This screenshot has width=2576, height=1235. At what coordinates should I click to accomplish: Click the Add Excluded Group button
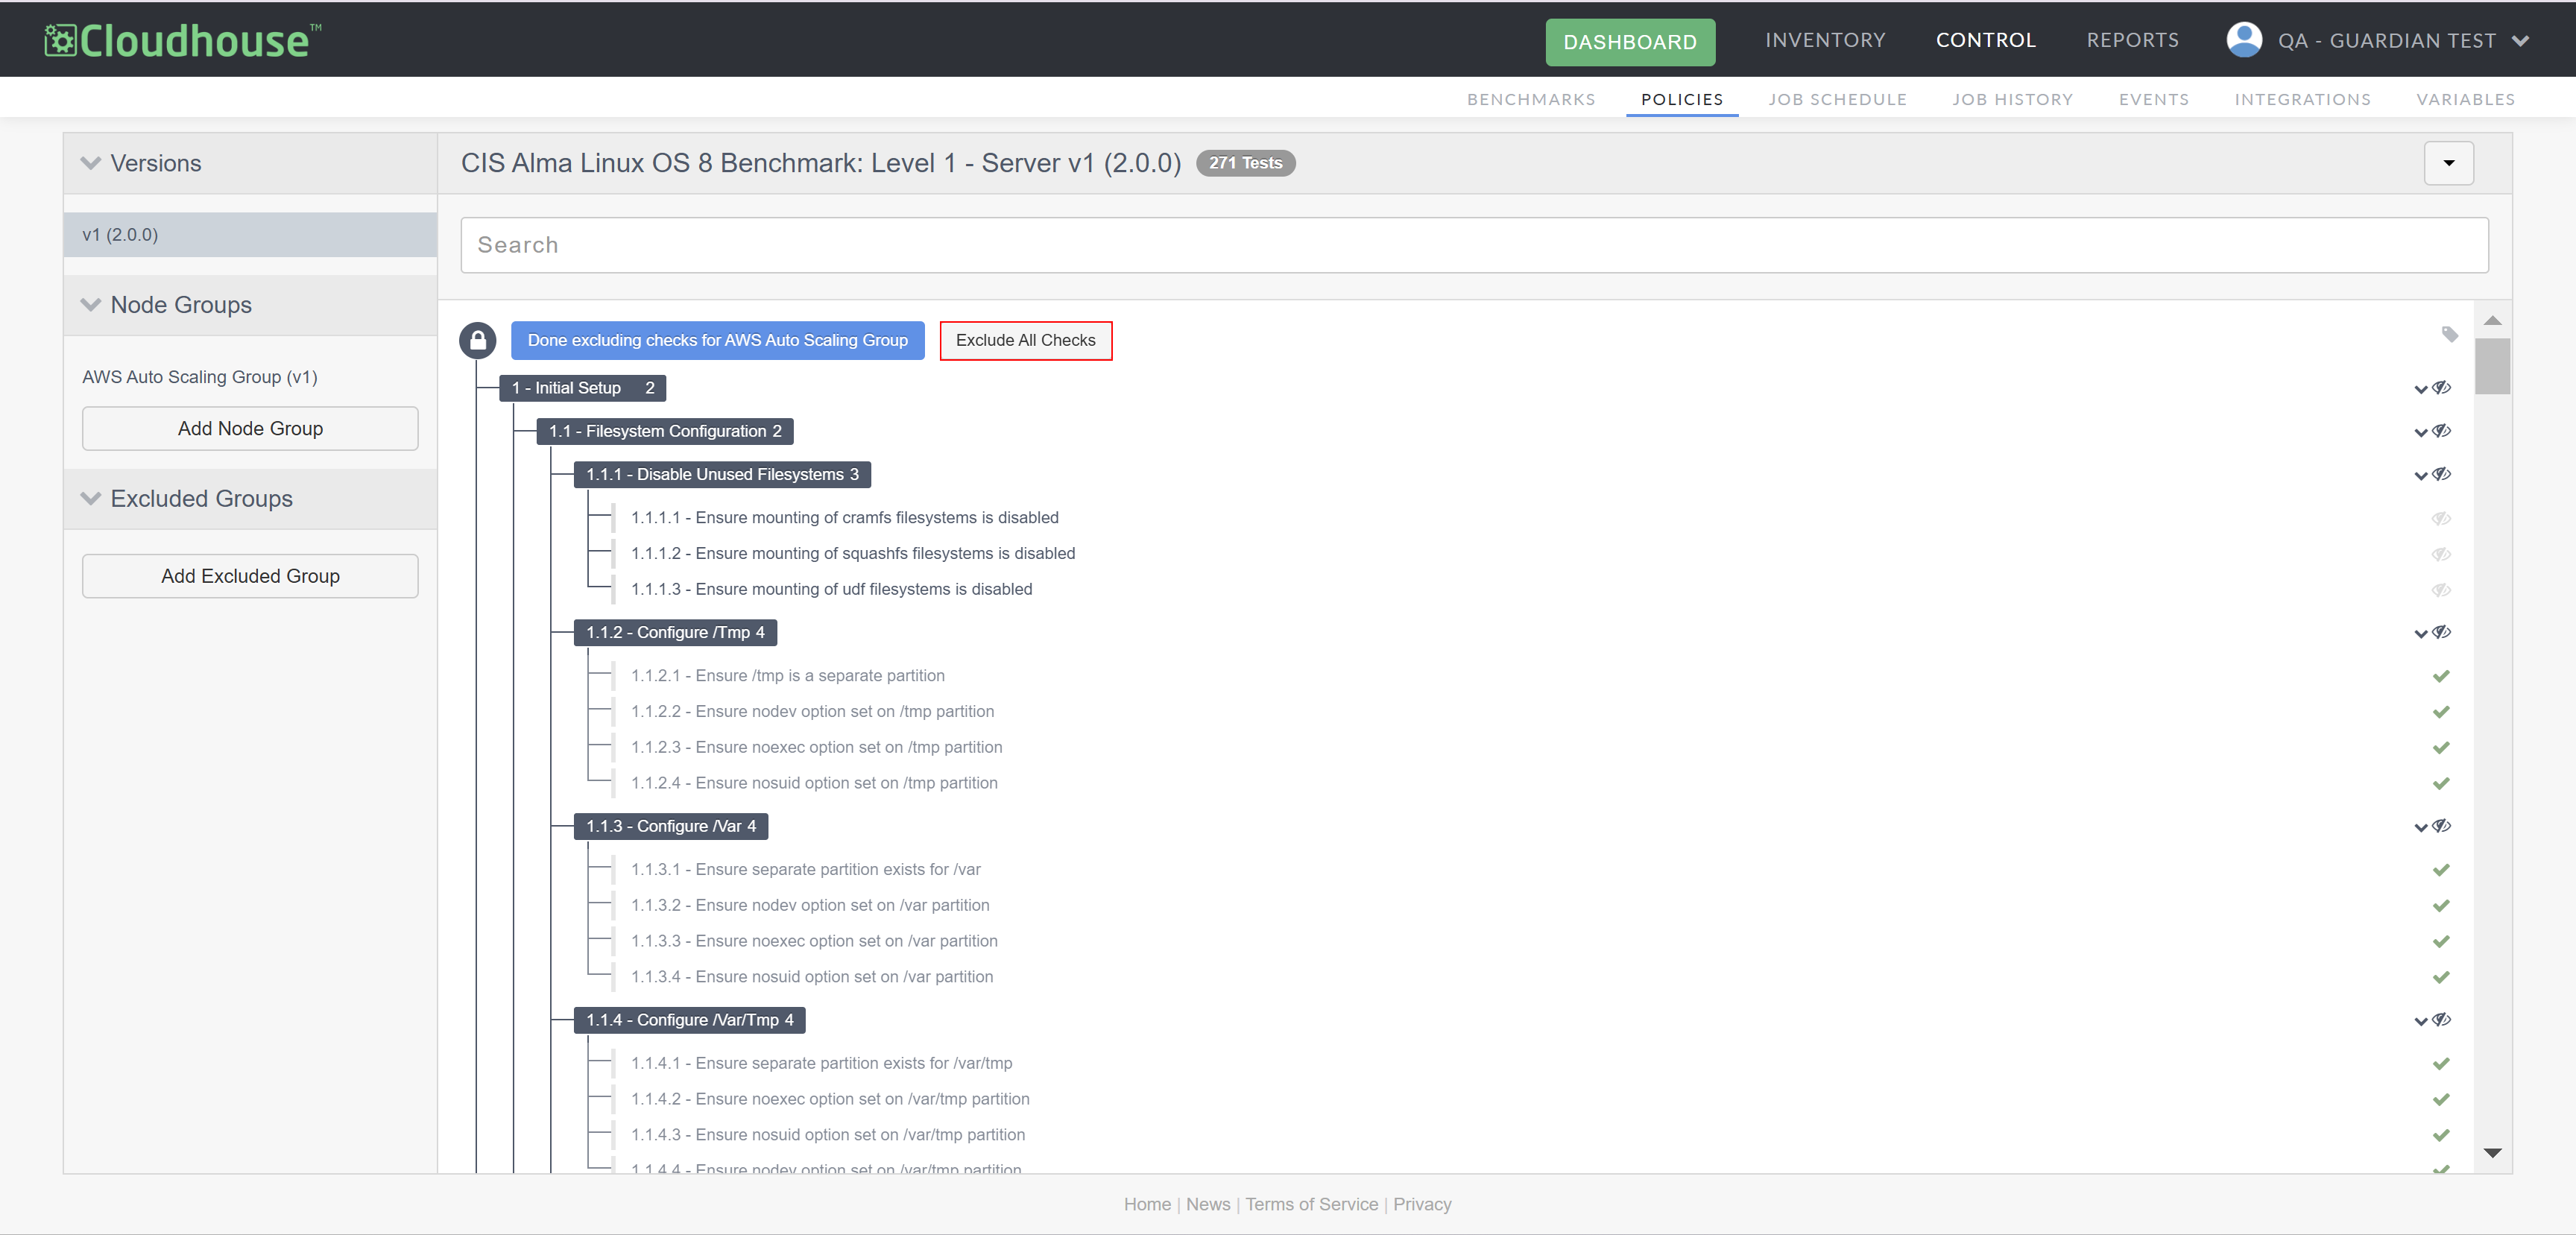click(250, 576)
